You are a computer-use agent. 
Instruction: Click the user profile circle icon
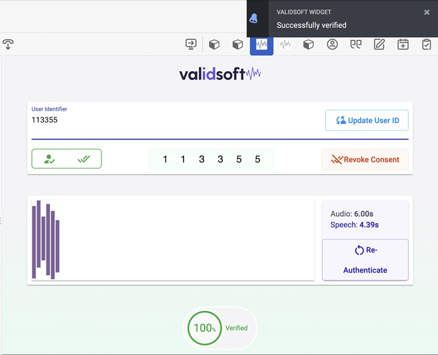pyautogui.click(x=332, y=44)
